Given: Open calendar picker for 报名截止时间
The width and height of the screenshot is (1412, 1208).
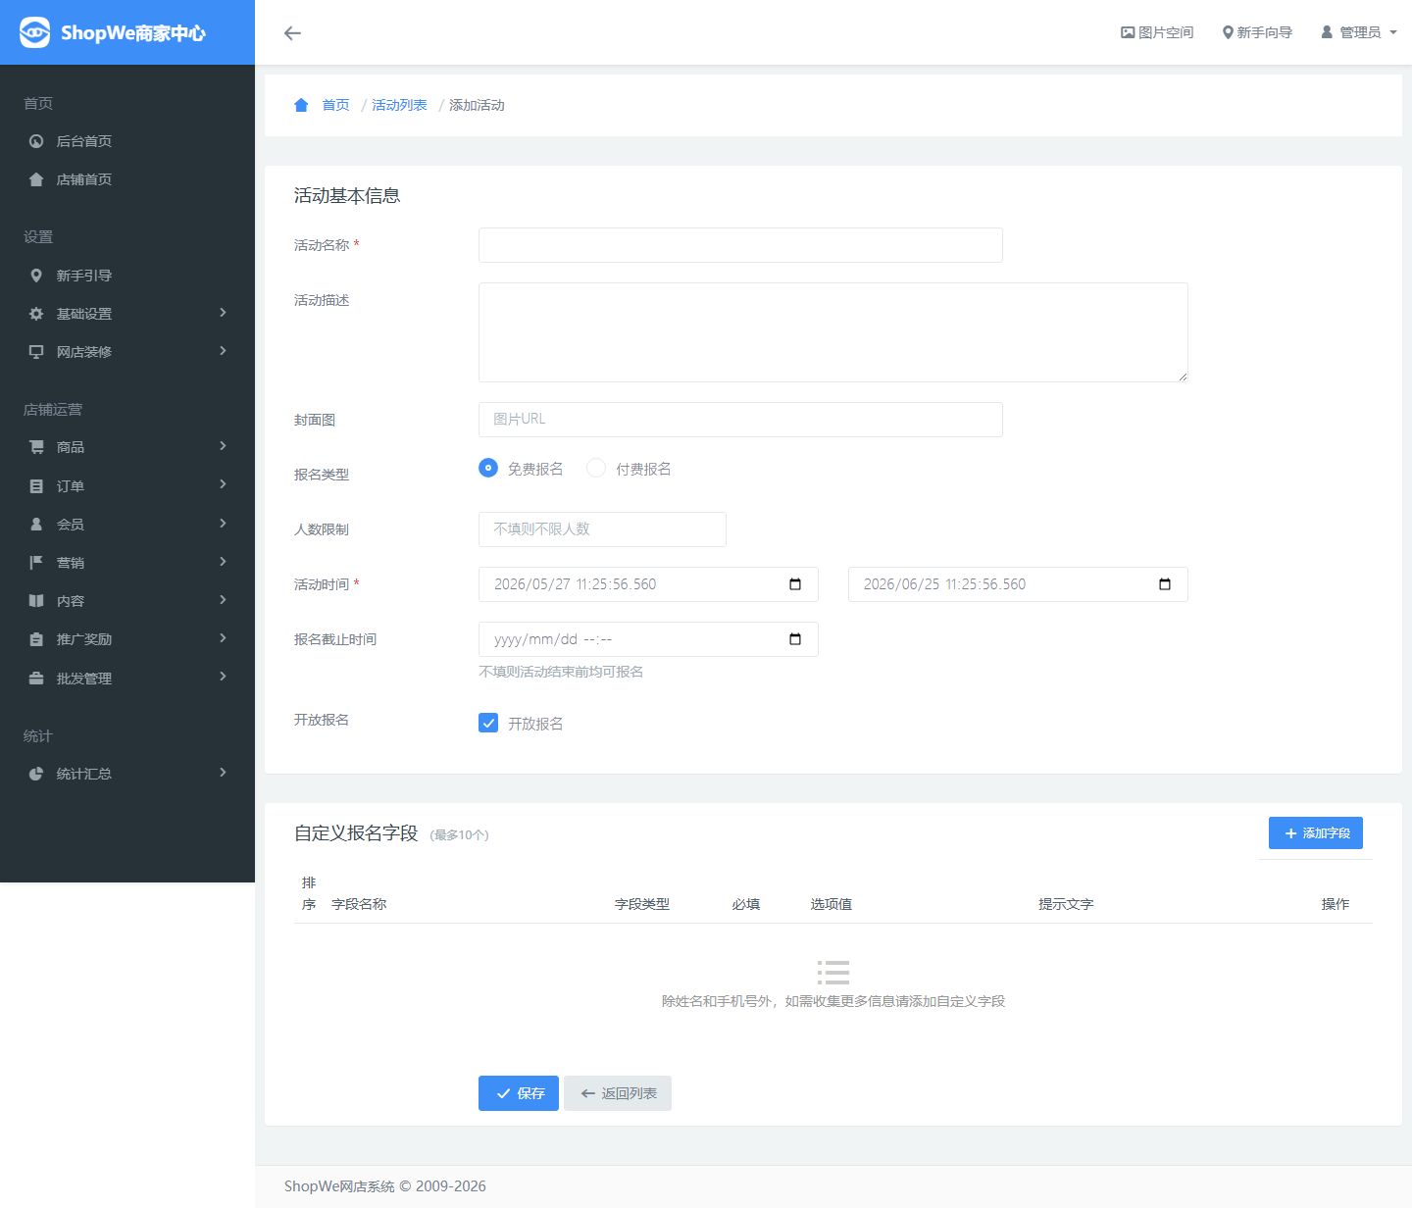Looking at the screenshot, I should point(795,639).
